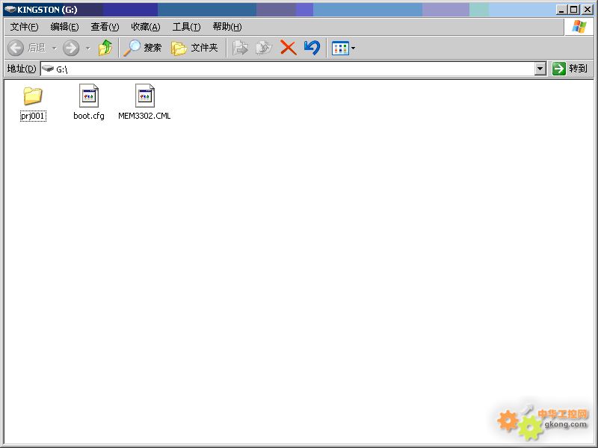The width and height of the screenshot is (598, 448).
Task: Toggle the Folders (文件夹) pane
Action: (194, 48)
